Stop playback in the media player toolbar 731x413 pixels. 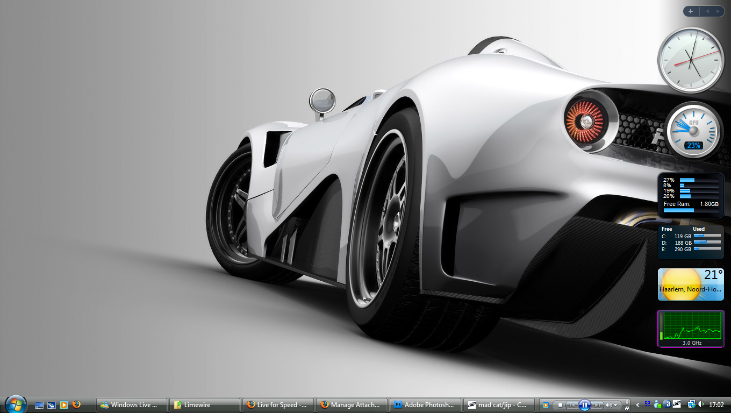(560, 405)
